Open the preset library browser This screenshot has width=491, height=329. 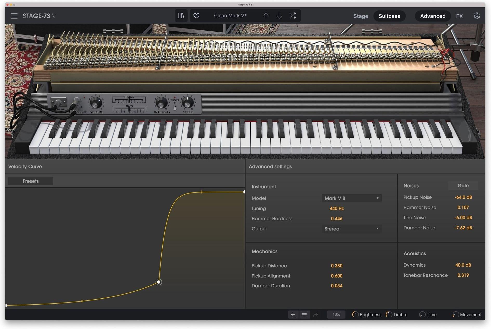pos(181,16)
